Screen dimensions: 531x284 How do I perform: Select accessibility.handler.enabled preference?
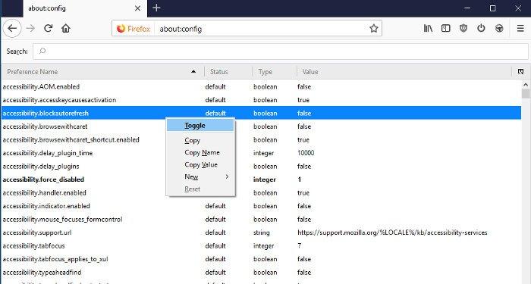[x=261, y=192]
